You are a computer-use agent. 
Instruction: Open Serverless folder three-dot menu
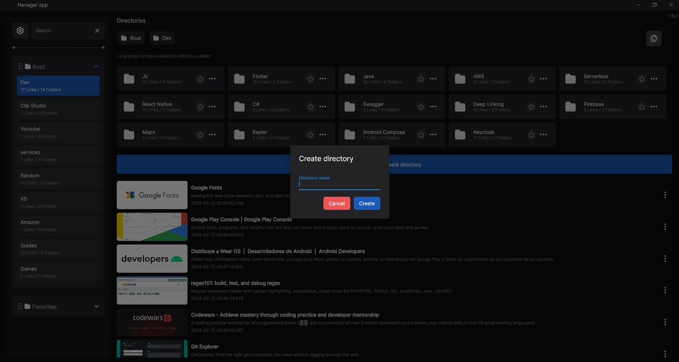pos(654,79)
